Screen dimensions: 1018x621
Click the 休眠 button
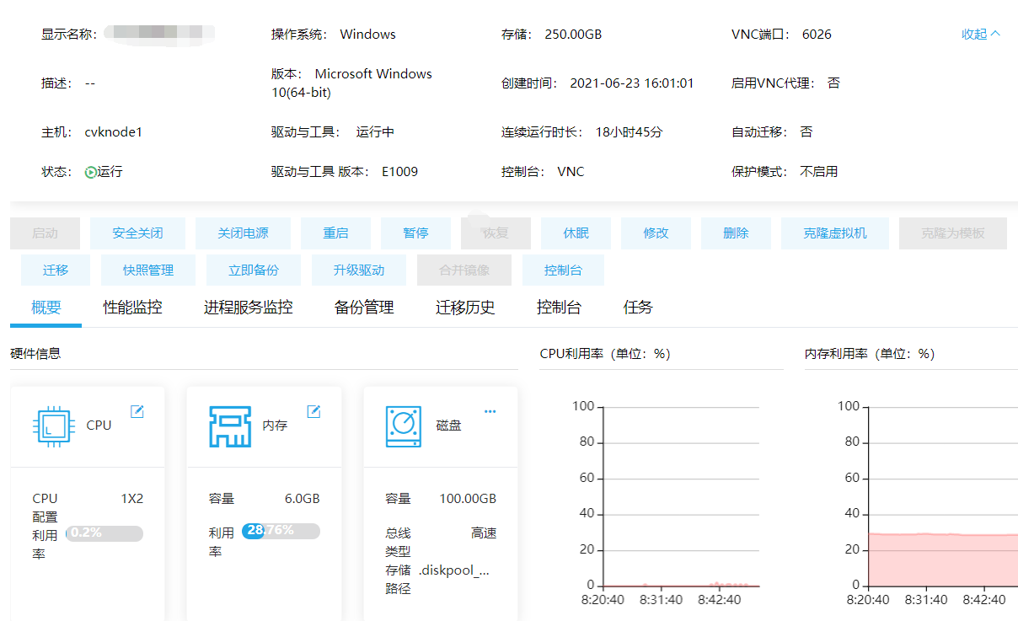[x=576, y=233]
